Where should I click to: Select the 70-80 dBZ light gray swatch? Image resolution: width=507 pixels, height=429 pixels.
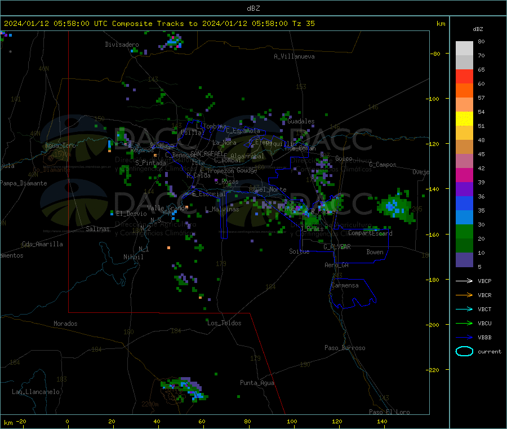464,48
